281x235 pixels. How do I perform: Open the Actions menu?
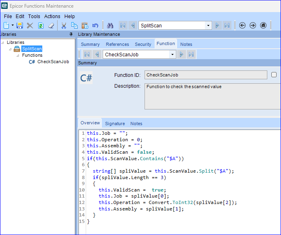[52, 16]
